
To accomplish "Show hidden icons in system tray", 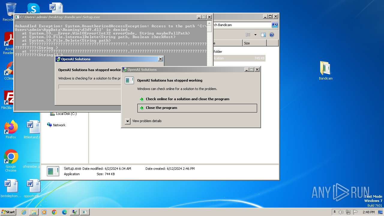I will (x=334, y=212).
